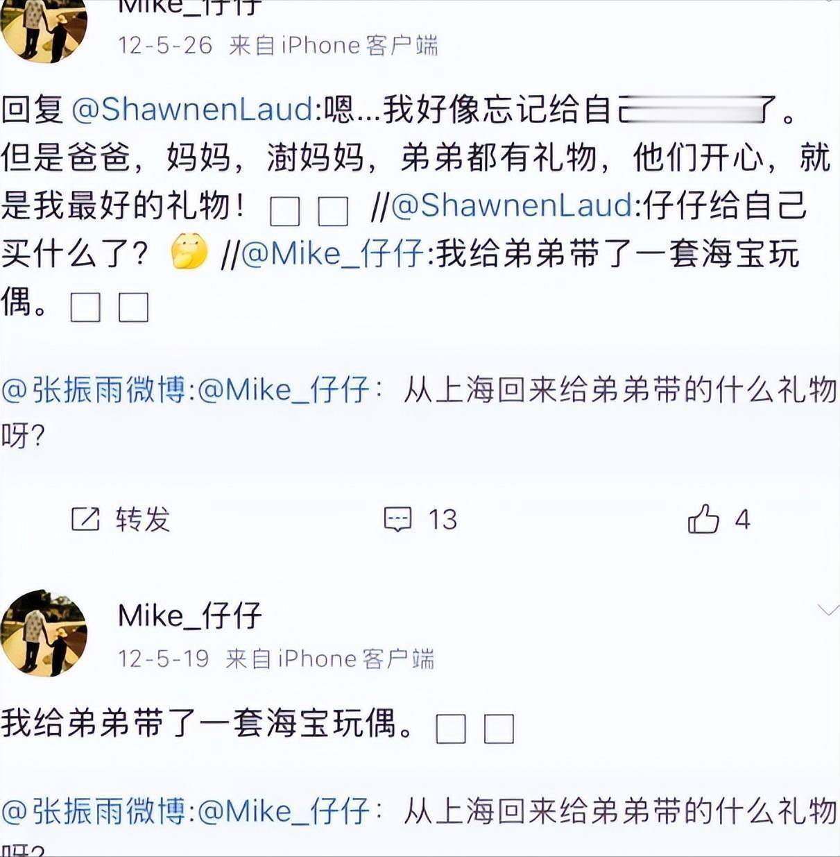Open @张振雨微博 link in first quoted post

(x=94, y=389)
